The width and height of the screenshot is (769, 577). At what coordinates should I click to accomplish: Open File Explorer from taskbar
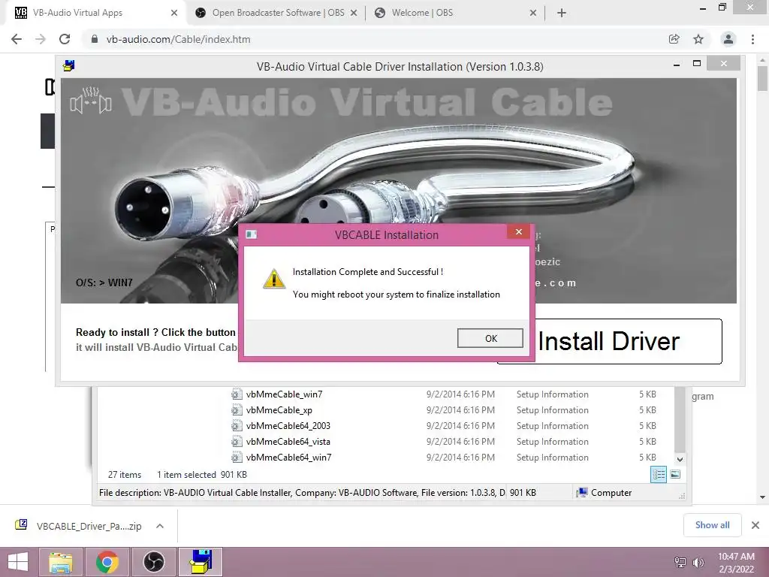[61, 562]
